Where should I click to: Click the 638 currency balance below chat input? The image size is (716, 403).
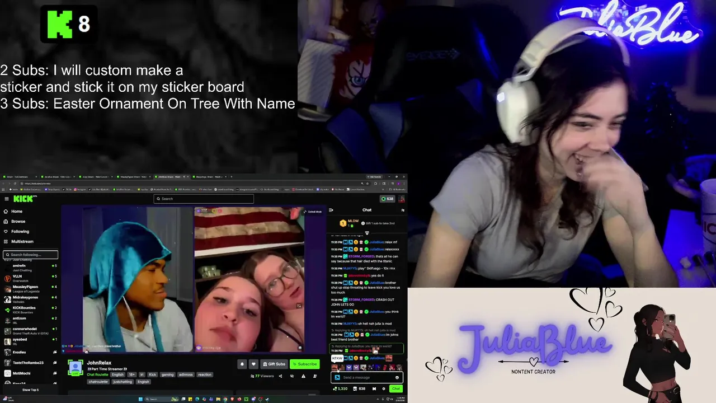click(x=359, y=388)
